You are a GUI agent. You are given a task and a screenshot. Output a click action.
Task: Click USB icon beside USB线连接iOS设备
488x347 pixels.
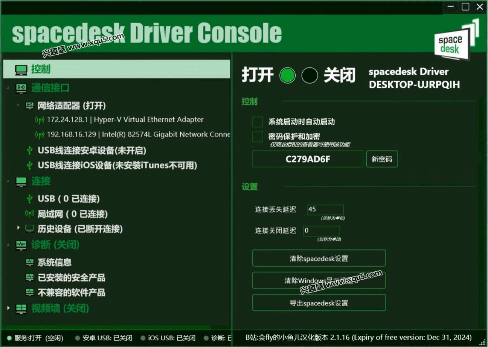tap(30, 165)
